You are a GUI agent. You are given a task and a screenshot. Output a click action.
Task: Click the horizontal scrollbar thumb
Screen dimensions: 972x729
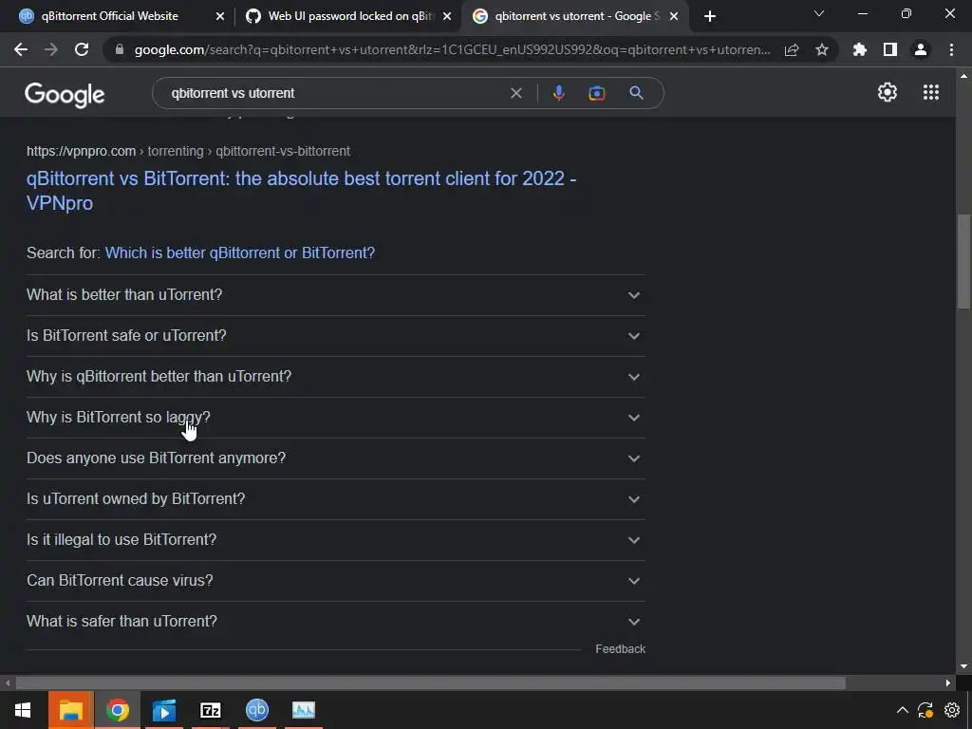pos(430,683)
